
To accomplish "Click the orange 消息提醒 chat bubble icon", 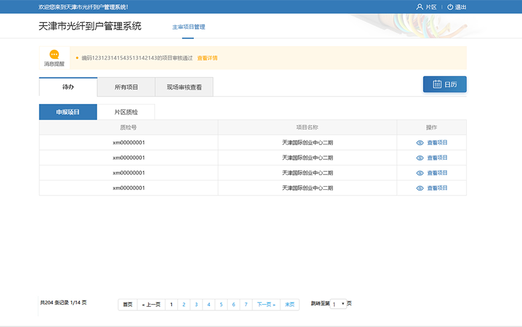I will 54,54.
